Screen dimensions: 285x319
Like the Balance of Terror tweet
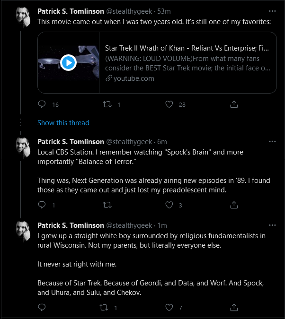169,205
